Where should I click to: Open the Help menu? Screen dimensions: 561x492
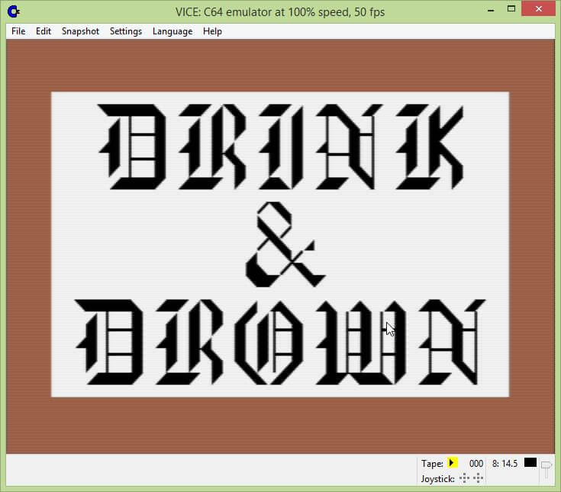(212, 31)
